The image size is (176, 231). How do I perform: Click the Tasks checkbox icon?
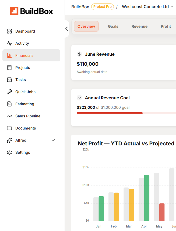pos(9,80)
